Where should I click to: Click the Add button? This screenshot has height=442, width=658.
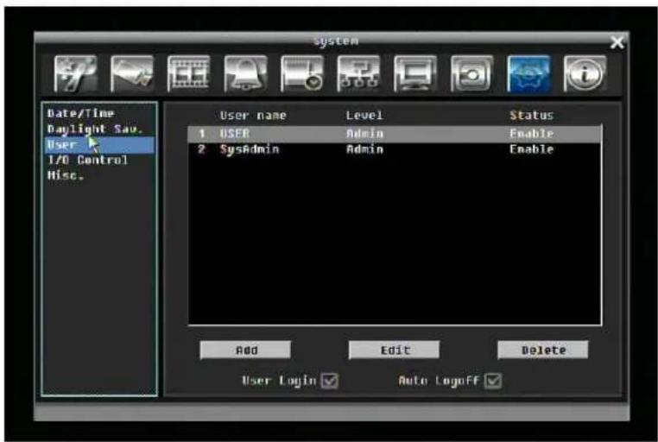[245, 350]
